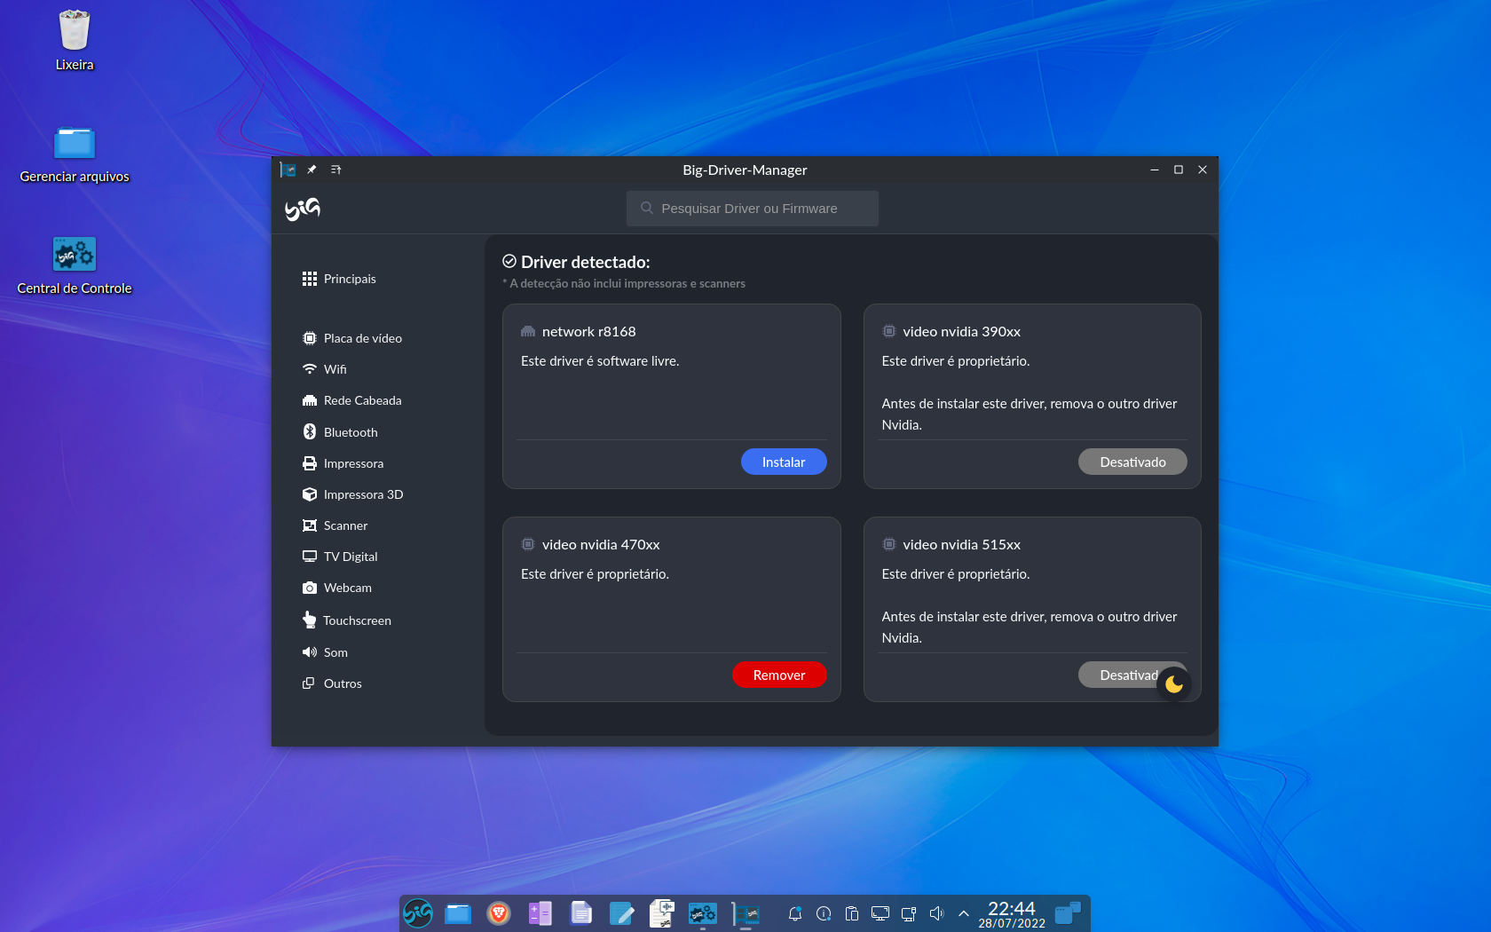Click the Outros icon in sidebar

[x=309, y=683]
